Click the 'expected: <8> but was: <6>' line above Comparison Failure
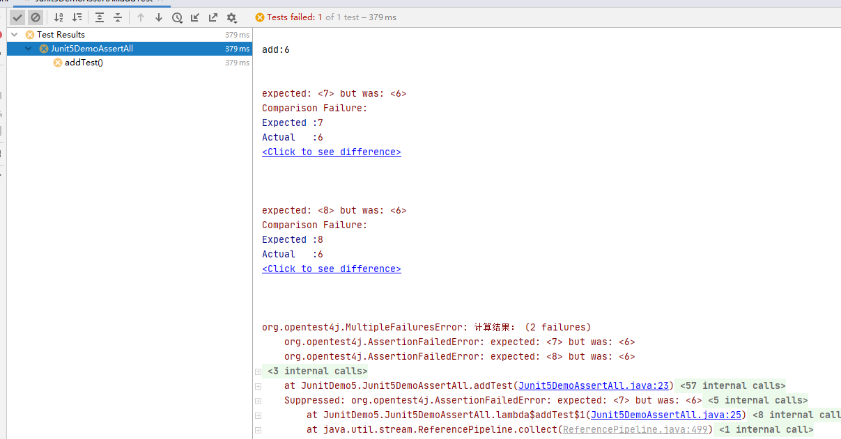841x439 pixels. click(x=334, y=210)
